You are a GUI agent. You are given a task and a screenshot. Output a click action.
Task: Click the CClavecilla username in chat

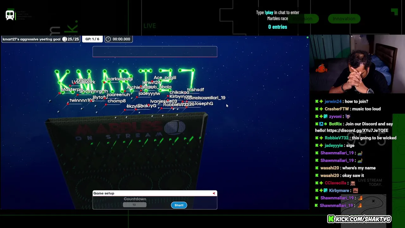point(335,183)
